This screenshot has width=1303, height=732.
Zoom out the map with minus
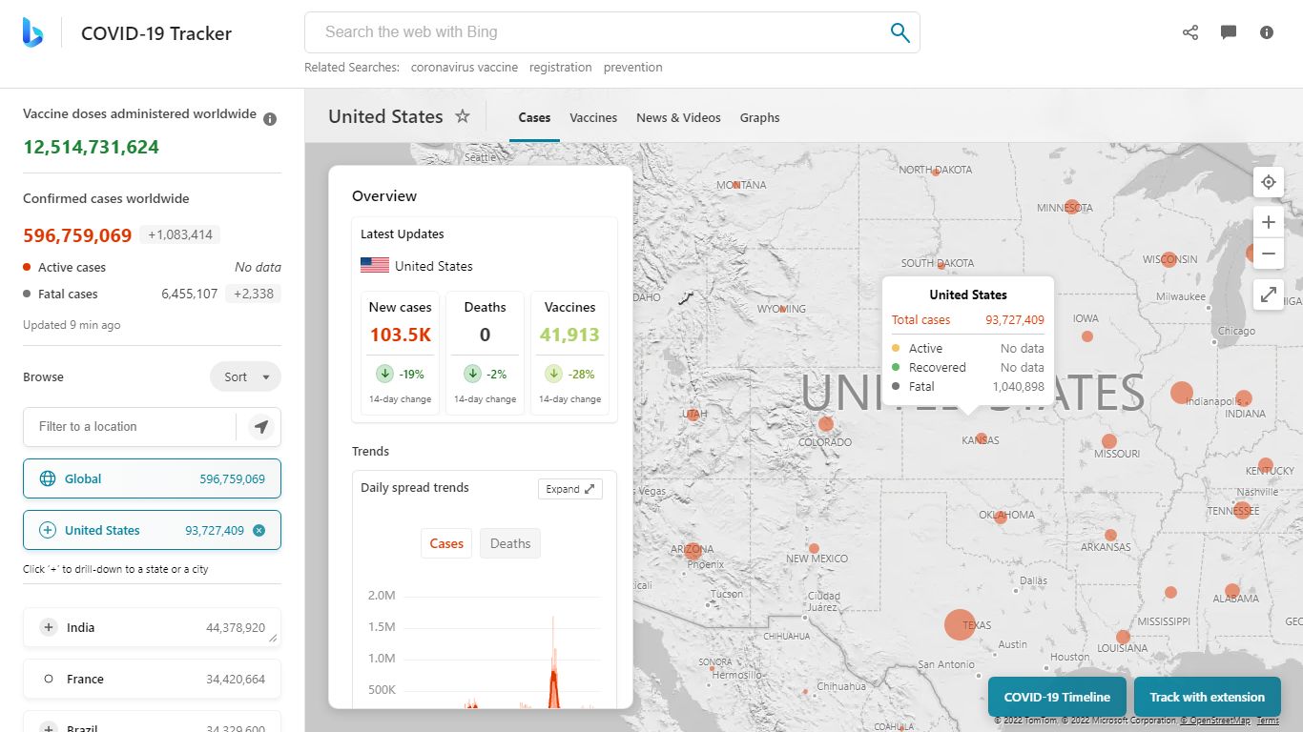click(1268, 254)
